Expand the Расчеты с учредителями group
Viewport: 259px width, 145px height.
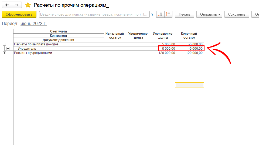4,53
